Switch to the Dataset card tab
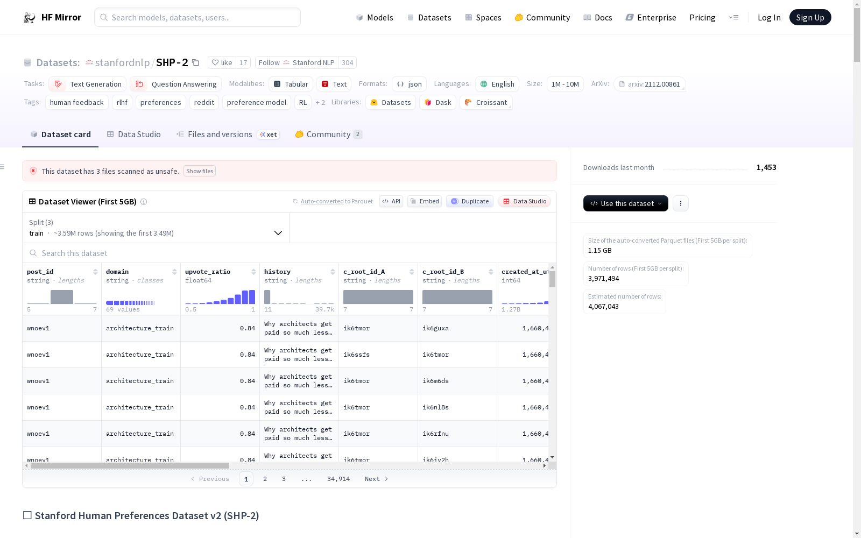861x538 pixels. (x=60, y=134)
